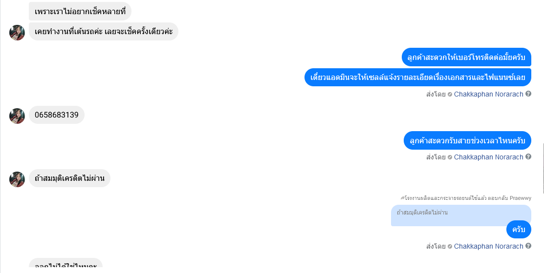Click the verified badge before the first Chakkaphan Norarach

point(450,94)
